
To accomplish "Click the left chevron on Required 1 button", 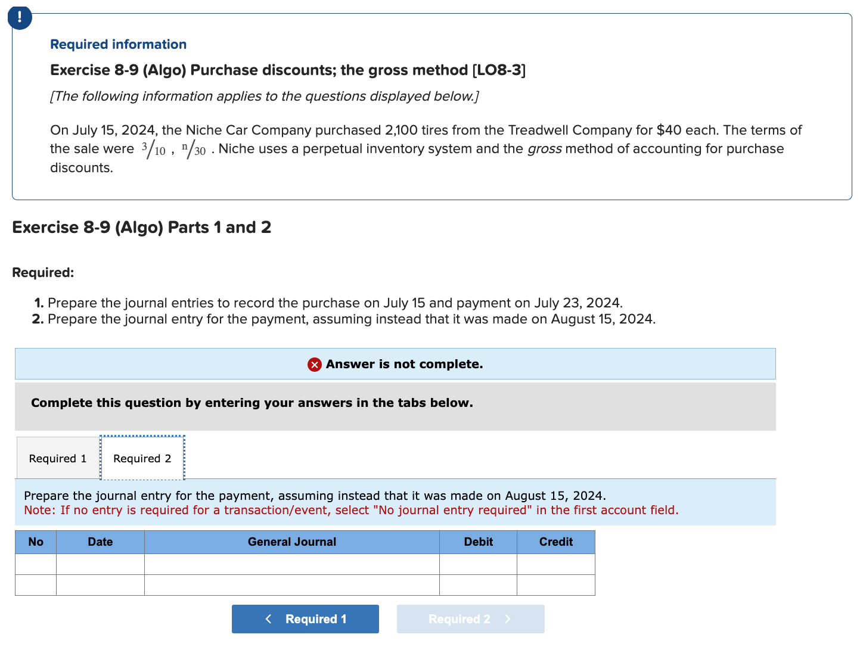I will coord(268,618).
